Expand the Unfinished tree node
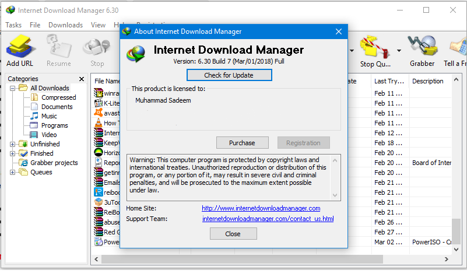Viewport: 467px width, 277px height. pos(12,144)
